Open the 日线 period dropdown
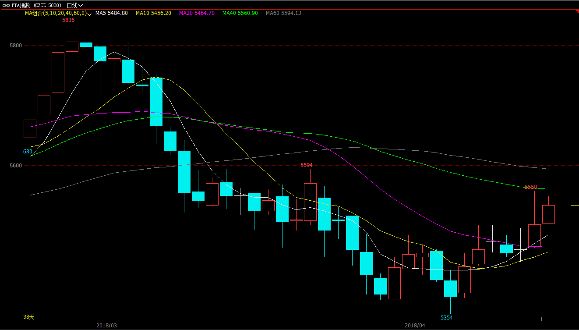Viewport: 579px width, 330px height. [75, 5]
